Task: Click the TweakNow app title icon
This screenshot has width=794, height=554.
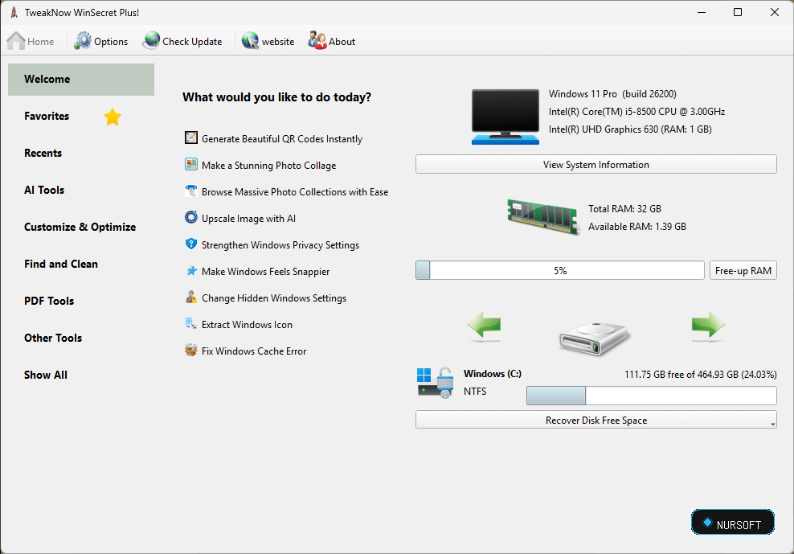Action: 14,13
